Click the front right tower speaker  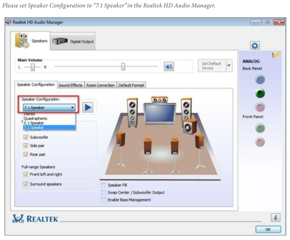point(186,109)
